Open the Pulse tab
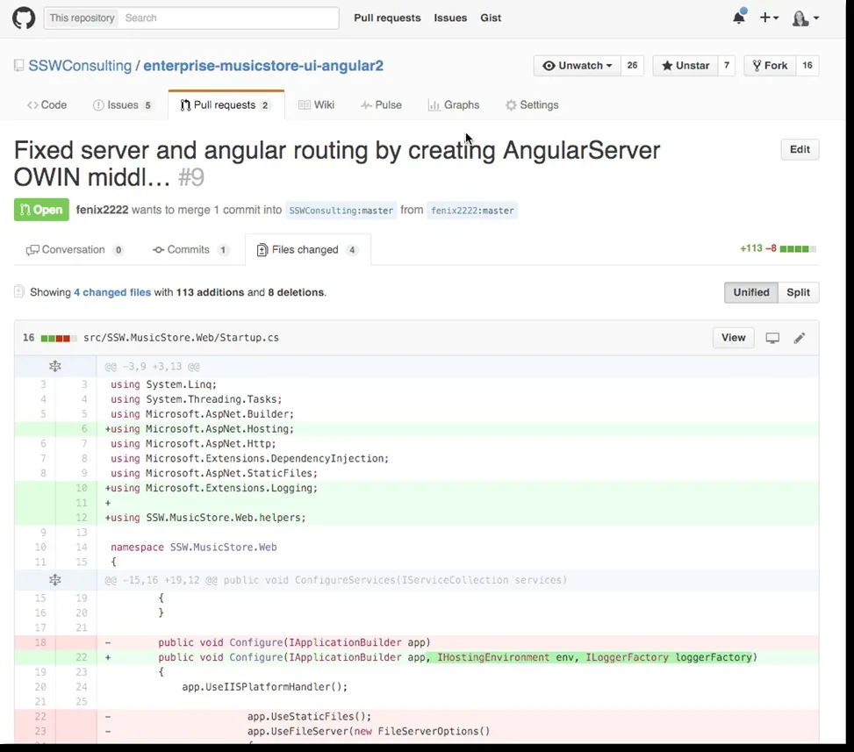This screenshot has width=854, height=752. [381, 105]
